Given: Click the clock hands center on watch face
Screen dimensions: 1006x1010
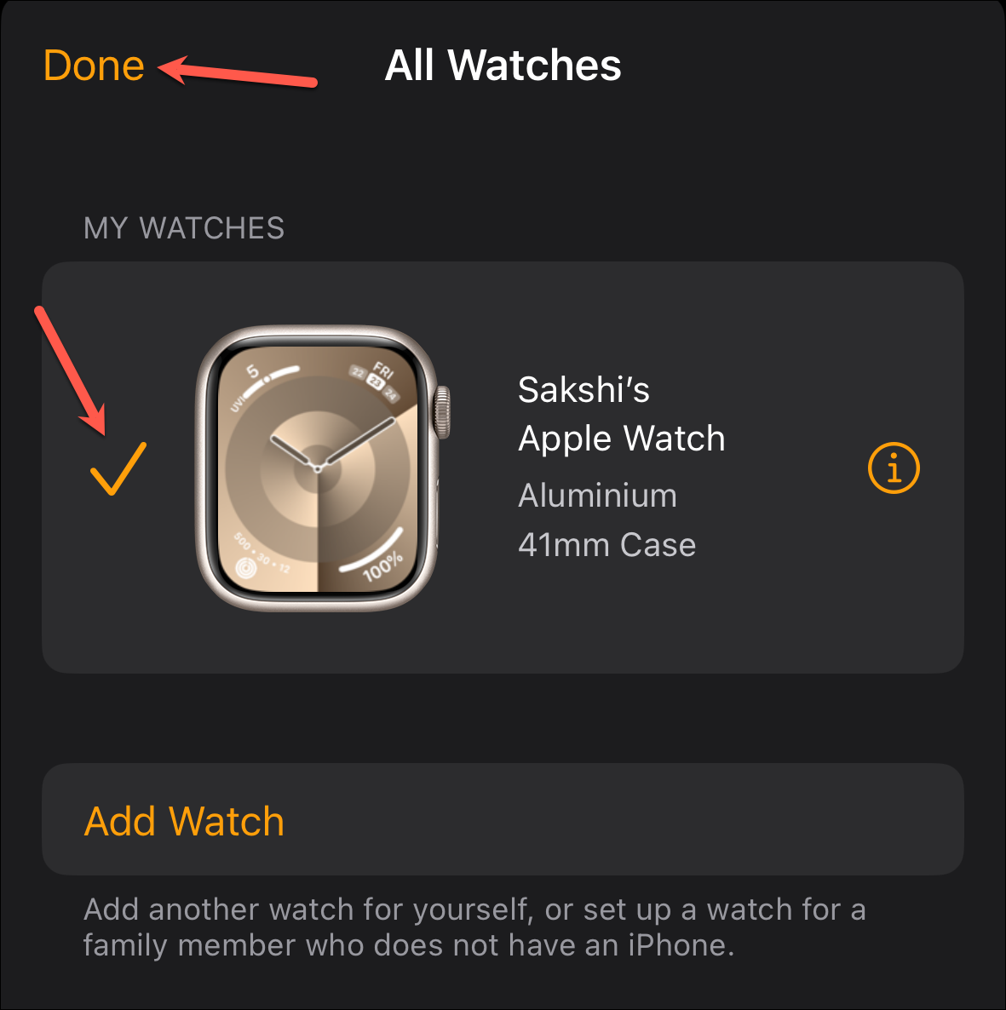Looking at the screenshot, I should 317,468.
